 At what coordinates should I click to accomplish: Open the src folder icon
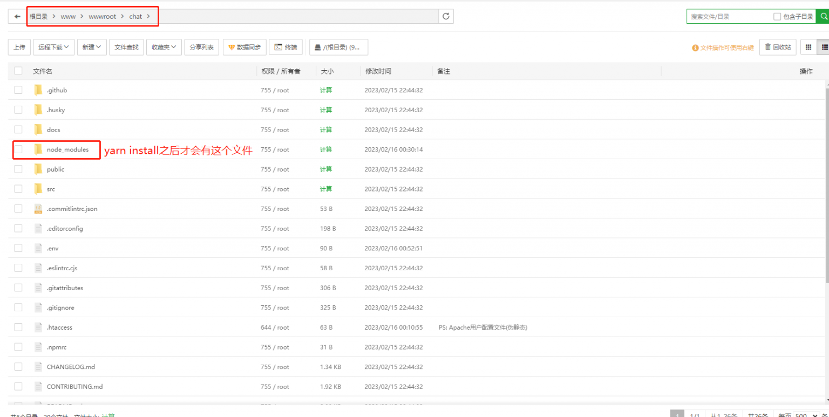click(x=38, y=189)
